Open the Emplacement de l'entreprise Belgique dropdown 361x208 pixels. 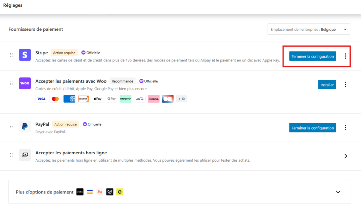[x=309, y=29]
